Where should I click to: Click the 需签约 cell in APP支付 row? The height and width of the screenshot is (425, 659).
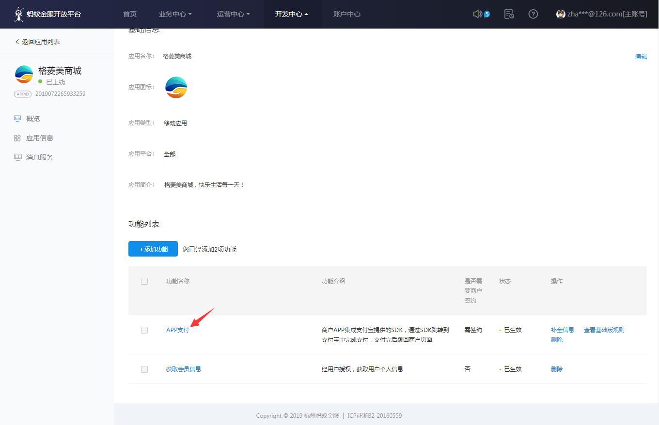tap(473, 330)
